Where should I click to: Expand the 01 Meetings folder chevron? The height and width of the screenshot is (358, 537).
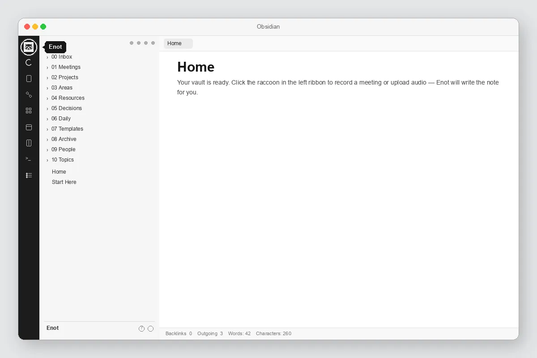[47, 68]
